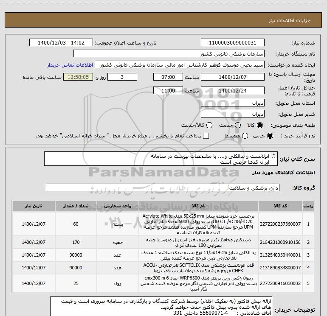Click the request creator name field

(x=180, y=65)
